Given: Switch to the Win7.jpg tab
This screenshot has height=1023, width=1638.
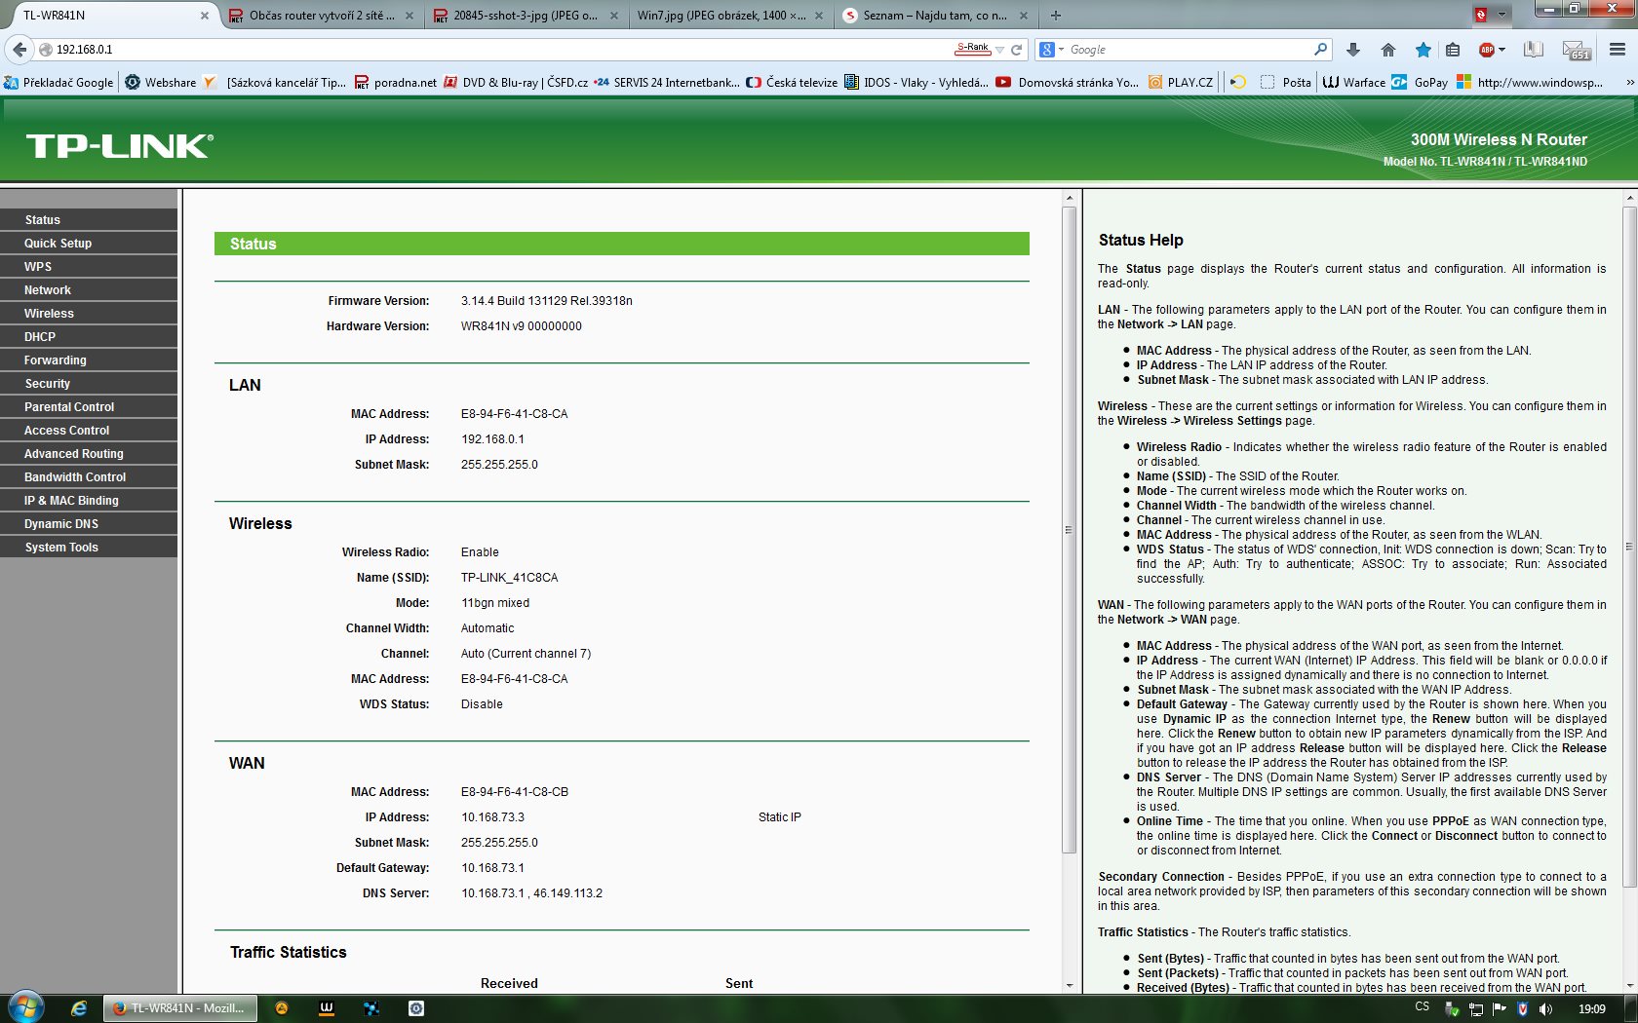Looking at the screenshot, I should [730, 16].
